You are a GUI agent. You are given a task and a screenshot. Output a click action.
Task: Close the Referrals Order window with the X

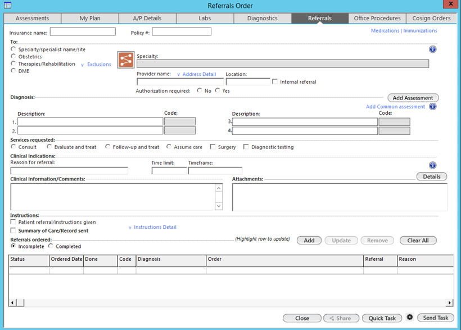coord(451,4)
